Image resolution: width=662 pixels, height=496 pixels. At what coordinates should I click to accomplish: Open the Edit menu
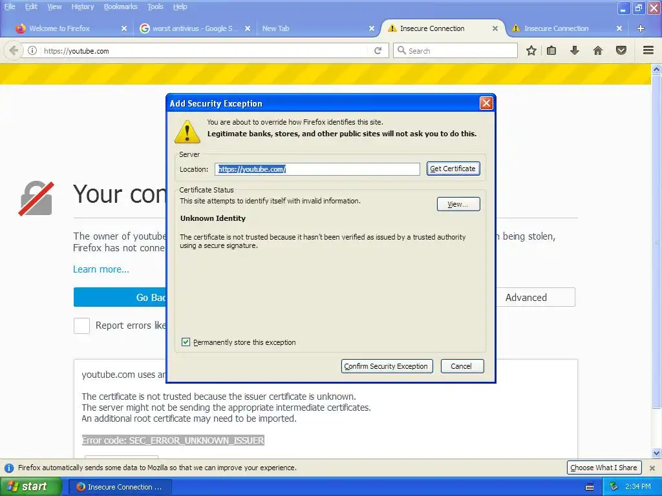(x=31, y=6)
